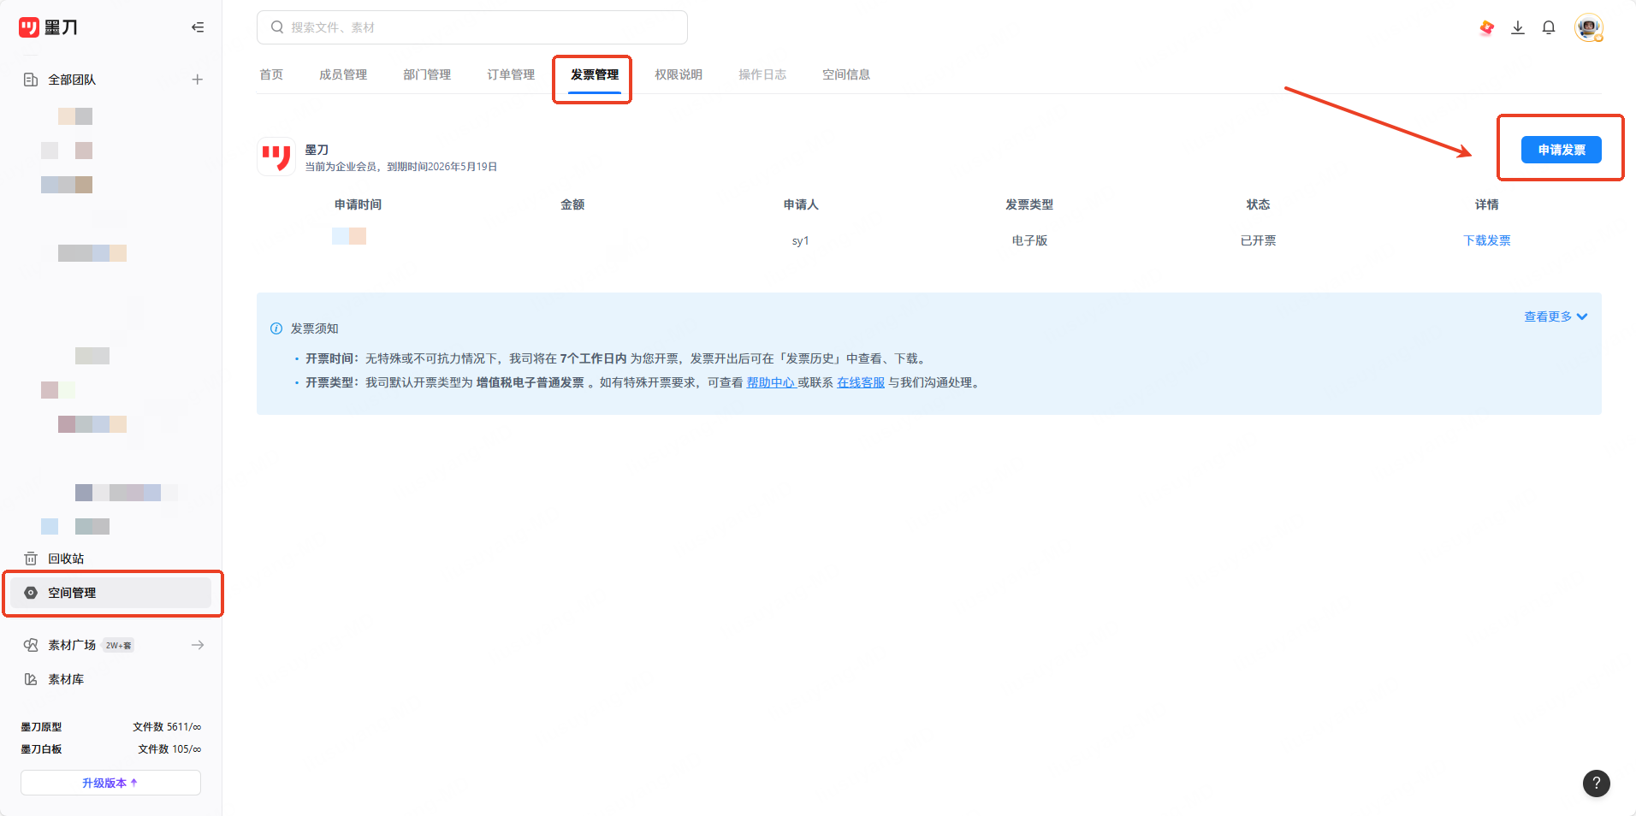
Task: Open the 空间信息 tab
Action: pyautogui.click(x=846, y=74)
